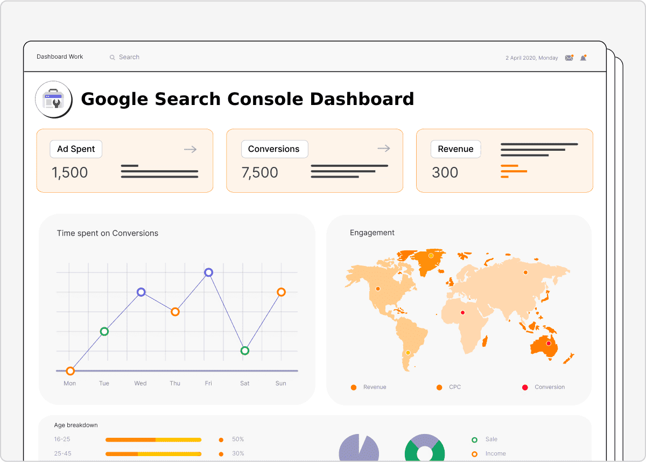Click the Russia map marker
This screenshot has height=462, width=646.
coord(526,272)
